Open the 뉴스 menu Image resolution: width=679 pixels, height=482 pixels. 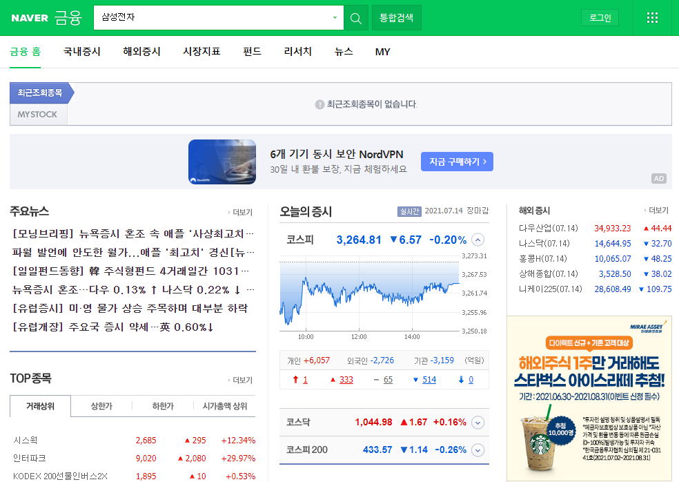tap(344, 52)
